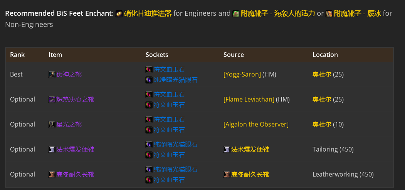This screenshot has width=405, height=190.
Task: Follow the [Algalon the Observer] source link
Action: (x=256, y=125)
